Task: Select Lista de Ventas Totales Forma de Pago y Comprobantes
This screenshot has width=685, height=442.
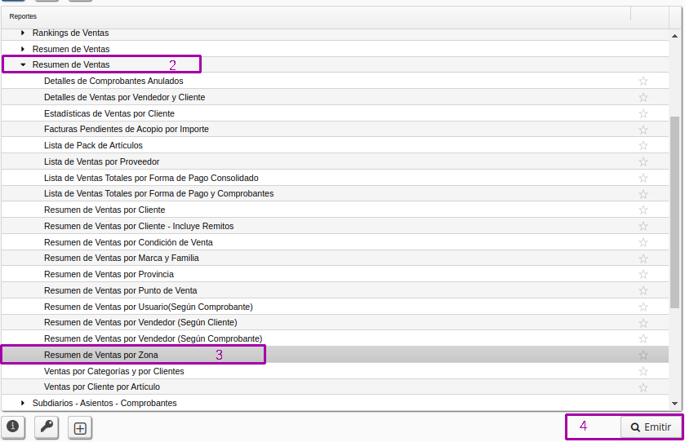Action: tap(335, 193)
